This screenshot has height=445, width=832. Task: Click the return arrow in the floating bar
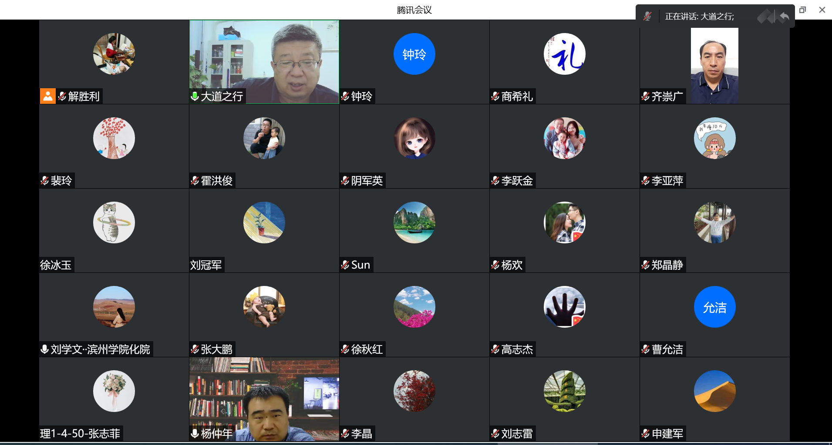coord(784,17)
